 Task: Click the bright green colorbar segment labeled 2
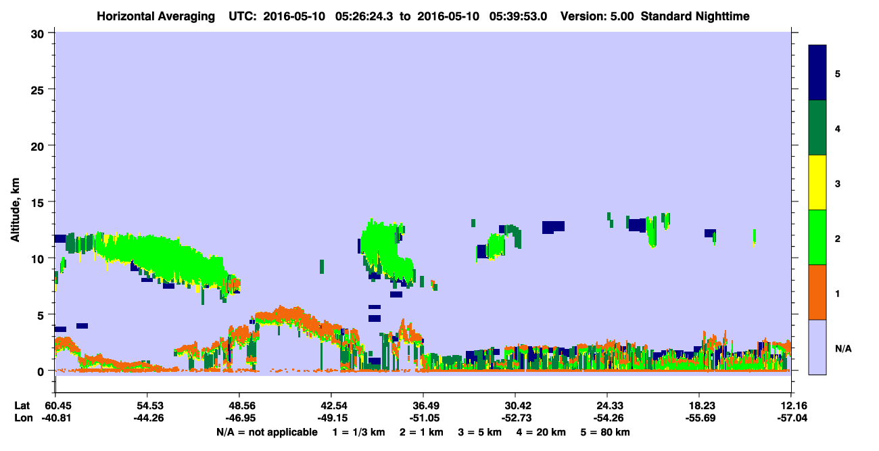point(817,237)
